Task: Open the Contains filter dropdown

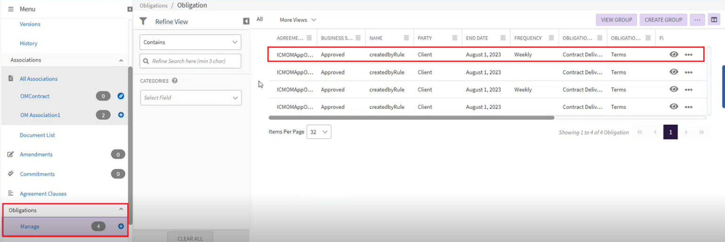Action: click(190, 42)
